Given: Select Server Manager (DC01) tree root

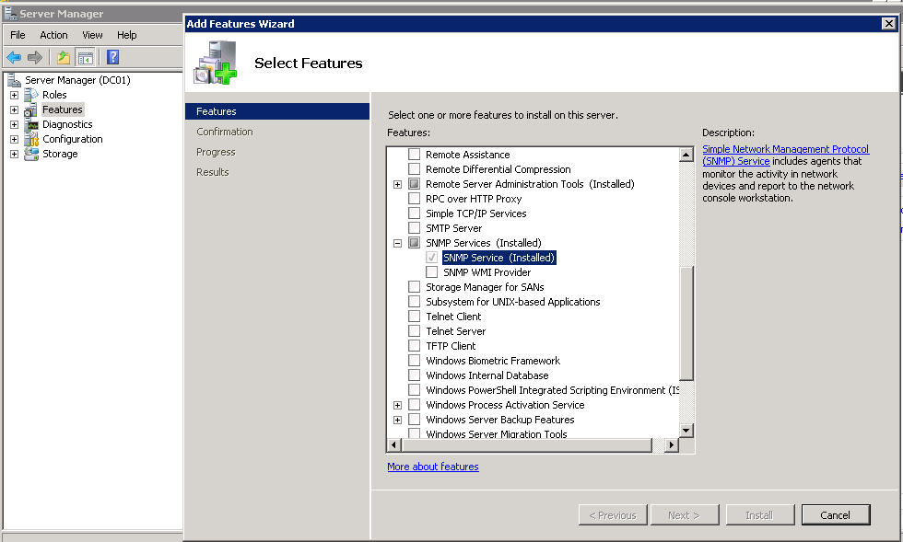Looking at the screenshot, I should point(77,81).
